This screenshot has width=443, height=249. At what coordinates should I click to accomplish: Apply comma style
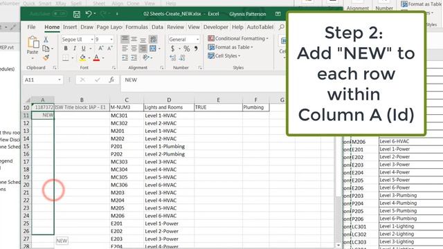coord(196,48)
